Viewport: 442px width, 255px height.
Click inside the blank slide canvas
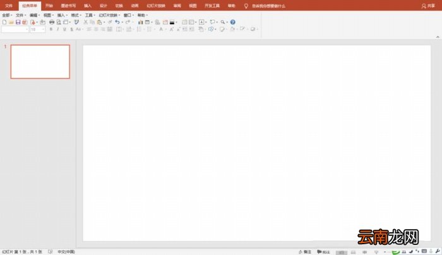(256, 143)
